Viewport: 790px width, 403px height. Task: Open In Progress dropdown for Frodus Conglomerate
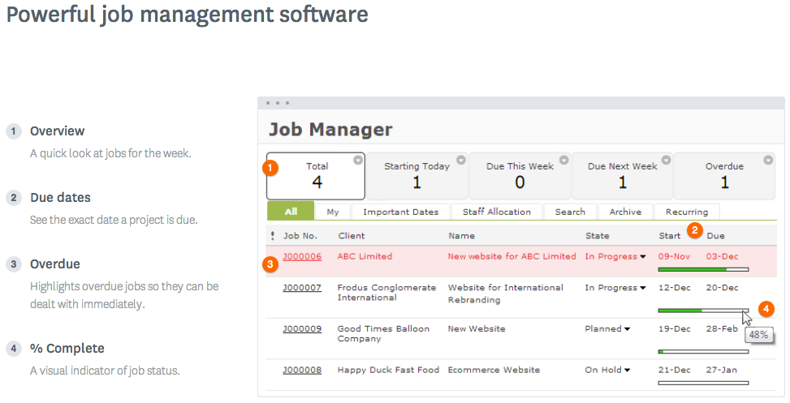(643, 288)
